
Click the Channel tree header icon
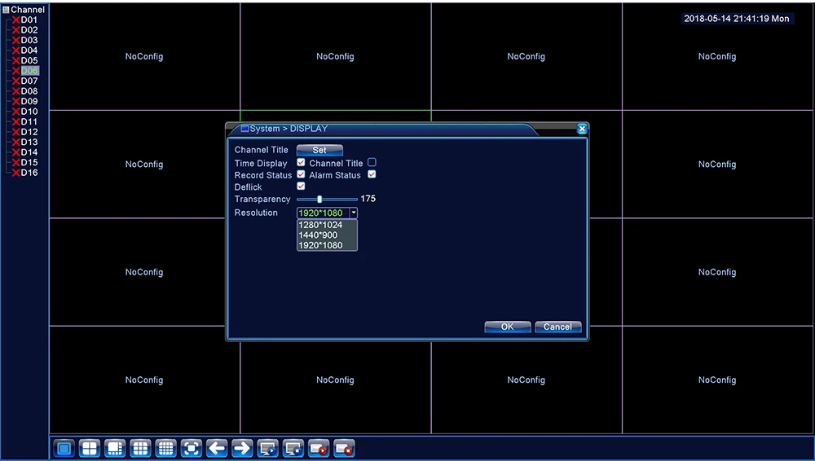point(6,9)
